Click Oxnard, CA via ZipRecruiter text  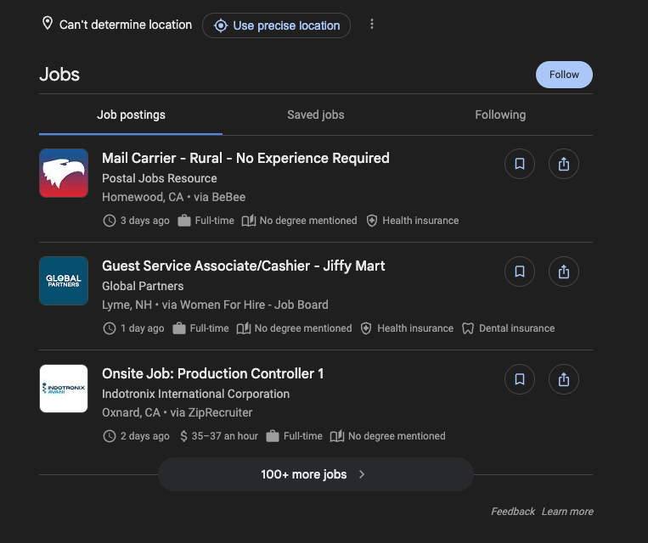(x=177, y=413)
